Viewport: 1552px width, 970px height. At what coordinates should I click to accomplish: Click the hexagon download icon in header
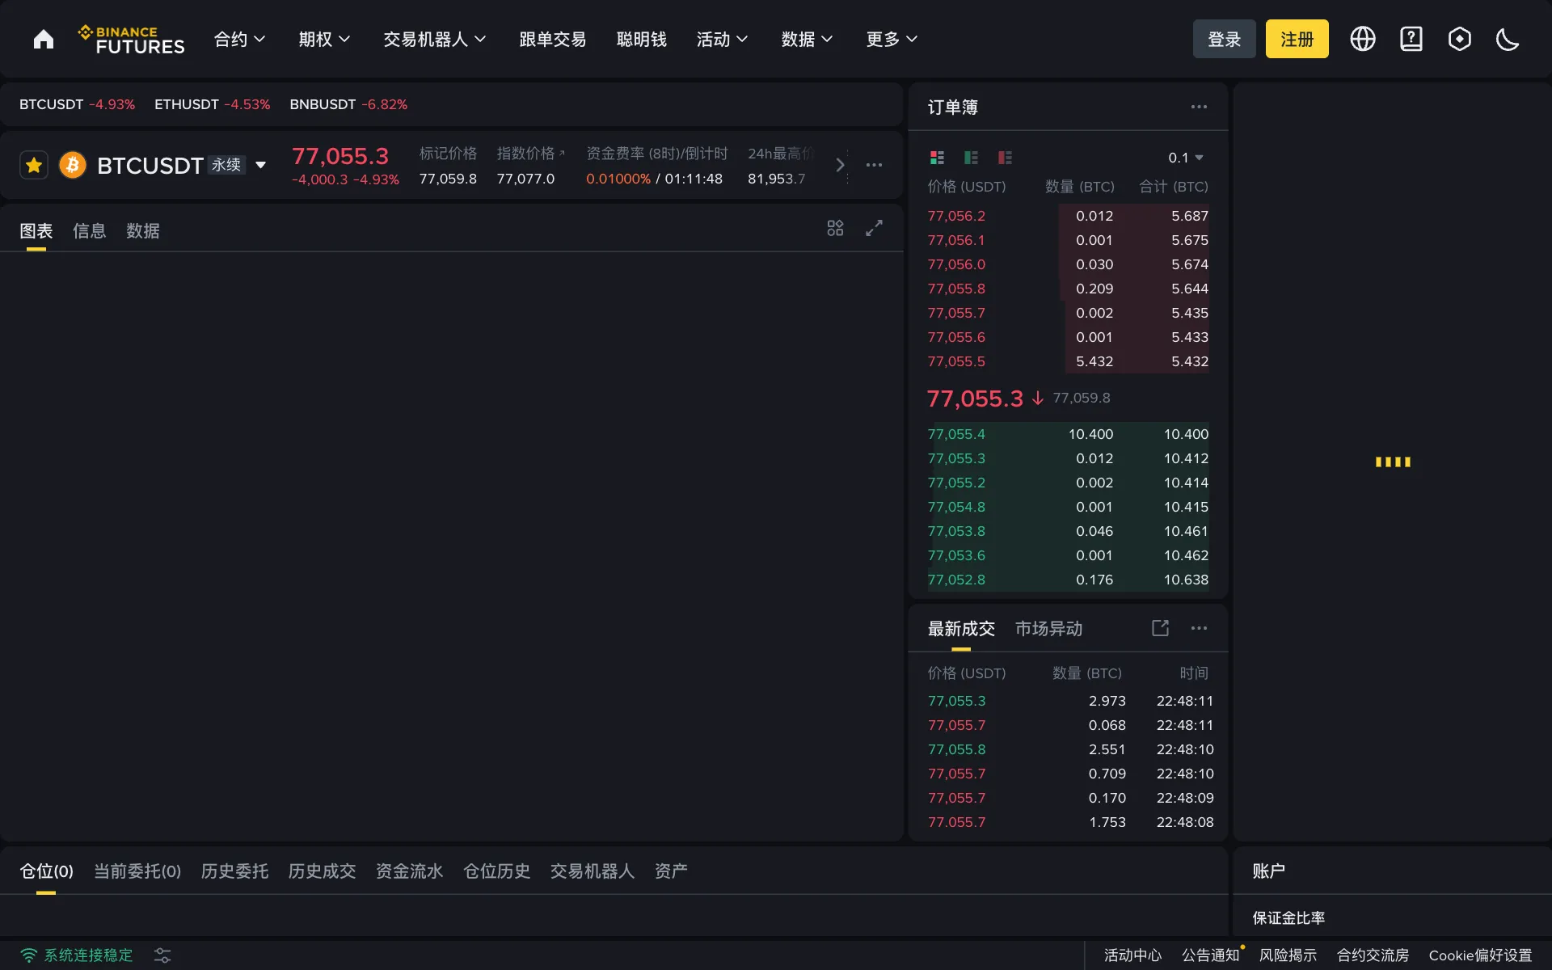pyautogui.click(x=1460, y=39)
